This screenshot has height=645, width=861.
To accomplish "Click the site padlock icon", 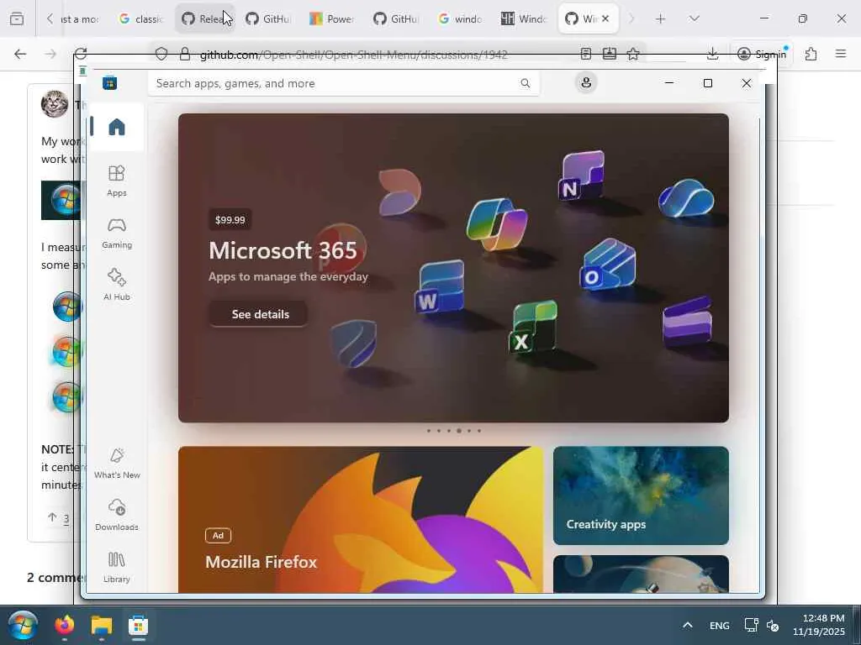I will (x=185, y=54).
